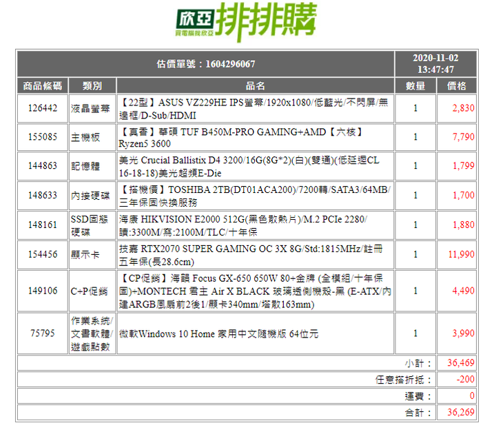
Task: Click price 3,990
Action: click(x=463, y=333)
